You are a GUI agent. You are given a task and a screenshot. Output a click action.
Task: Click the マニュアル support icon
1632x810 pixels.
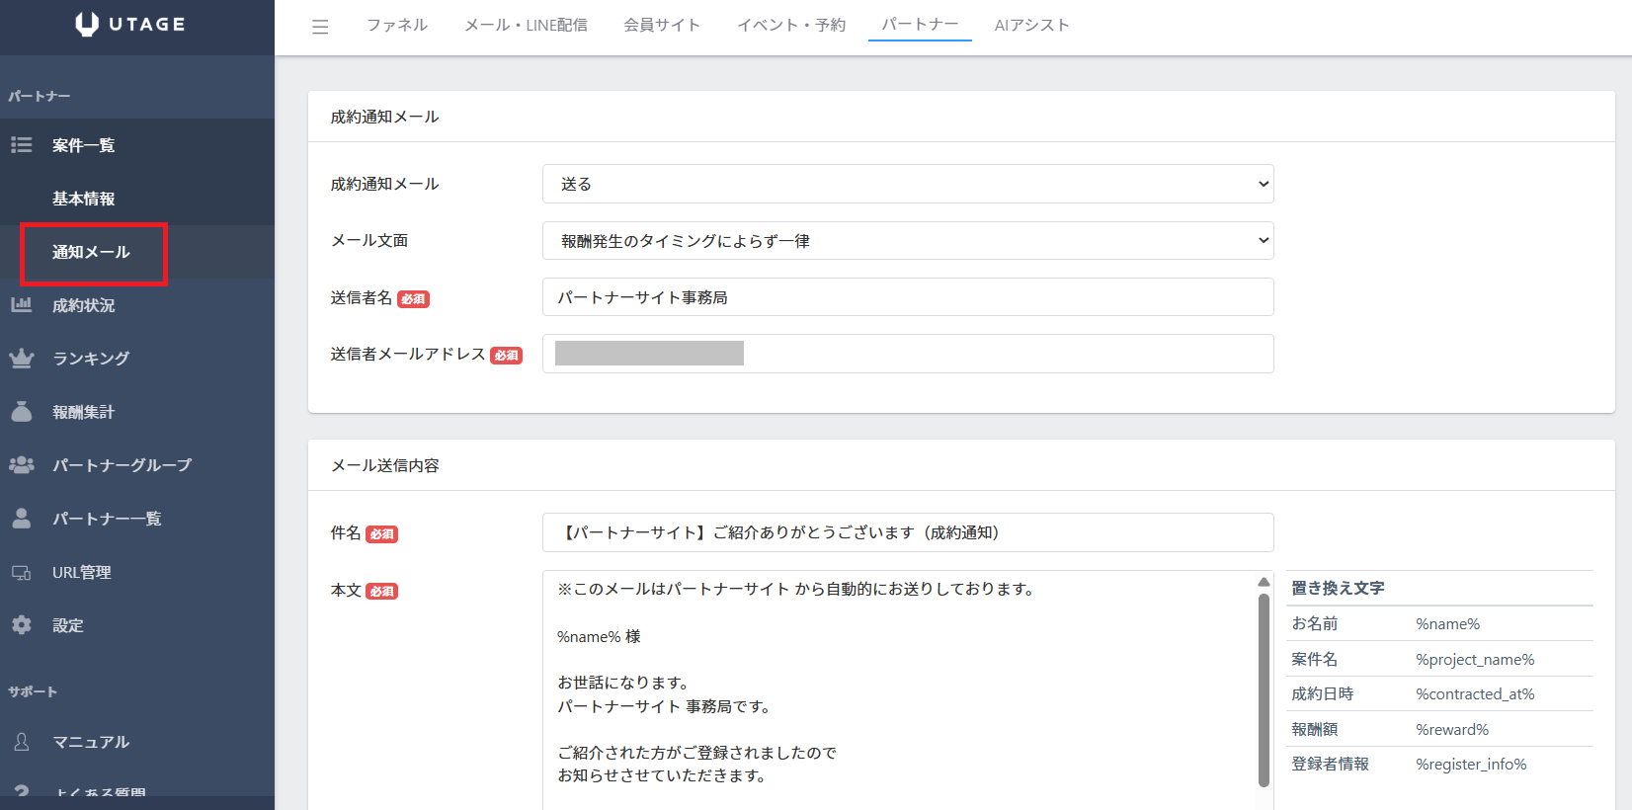22,742
